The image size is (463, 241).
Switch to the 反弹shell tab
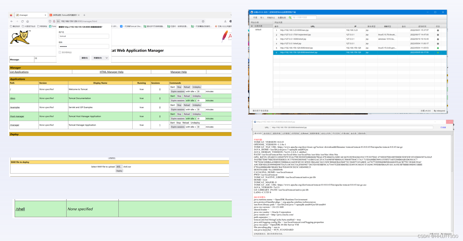pyautogui.click(x=304, y=133)
